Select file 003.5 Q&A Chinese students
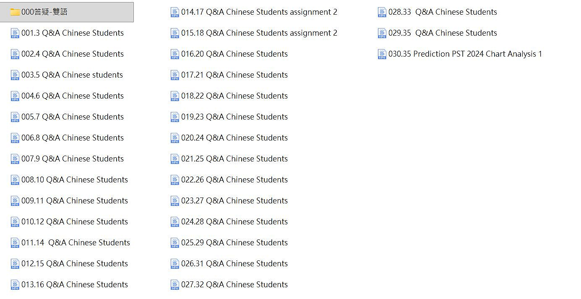The height and width of the screenshot is (299, 581). point(67,75)
